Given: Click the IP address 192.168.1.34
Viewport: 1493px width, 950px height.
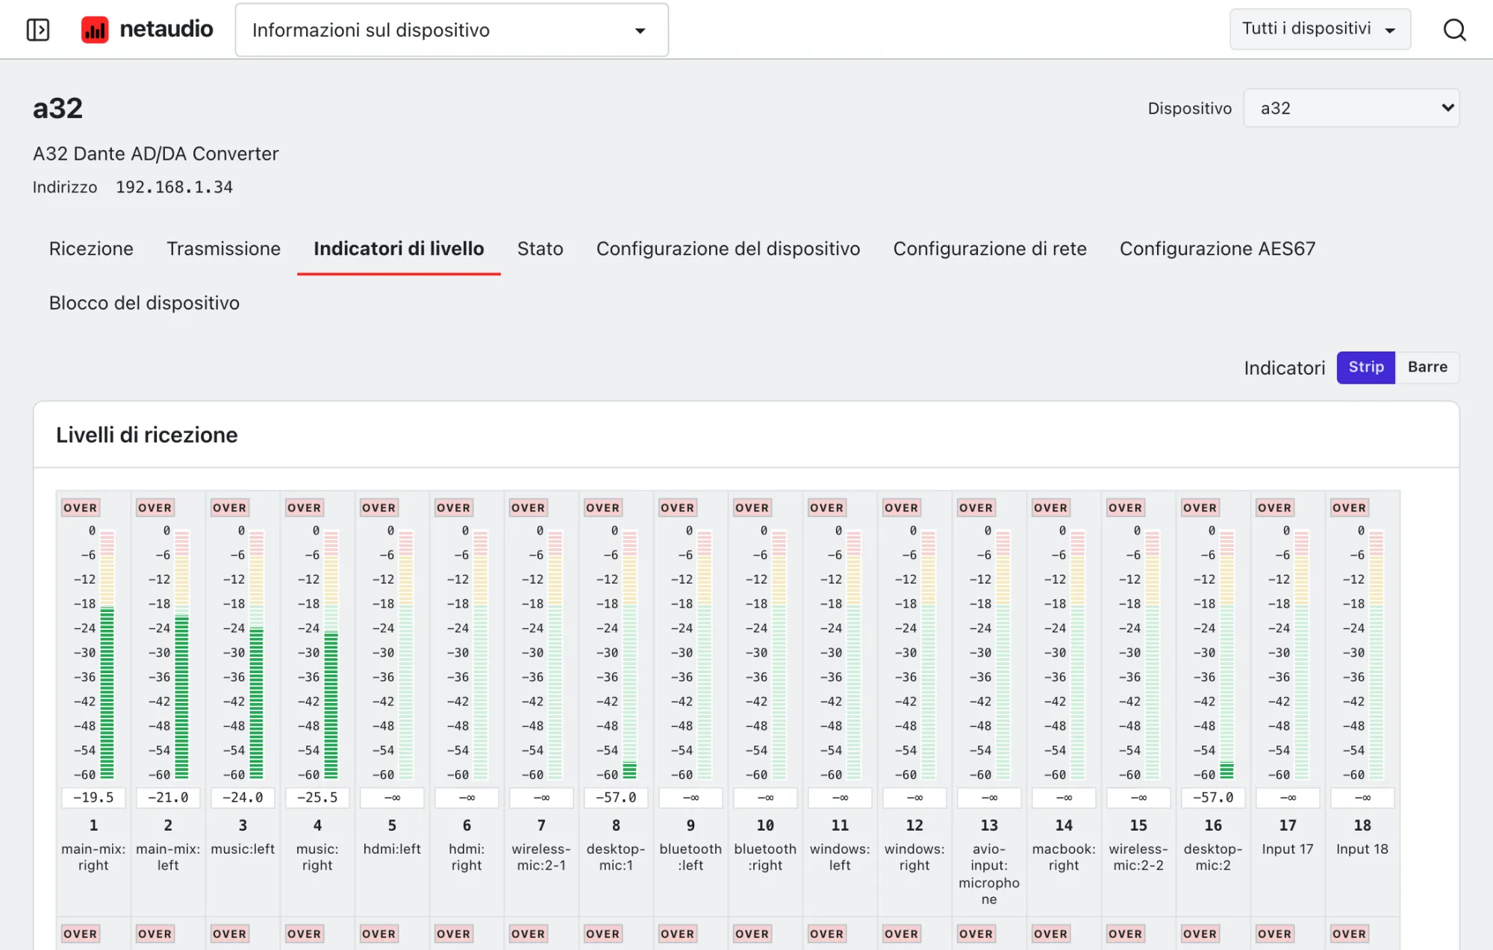Looking at the screenshot, I should pyautogui.click(x=174, y=187).
